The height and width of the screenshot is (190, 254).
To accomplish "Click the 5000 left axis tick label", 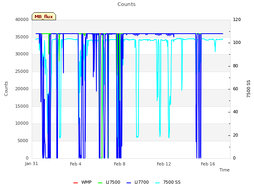I will pos(23,141).
